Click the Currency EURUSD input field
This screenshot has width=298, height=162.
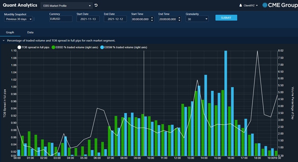[x=60, y=19]
